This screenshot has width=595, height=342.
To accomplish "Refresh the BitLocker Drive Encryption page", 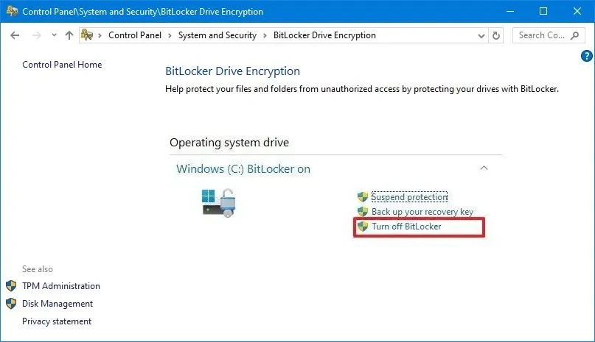I will (496, 35).
